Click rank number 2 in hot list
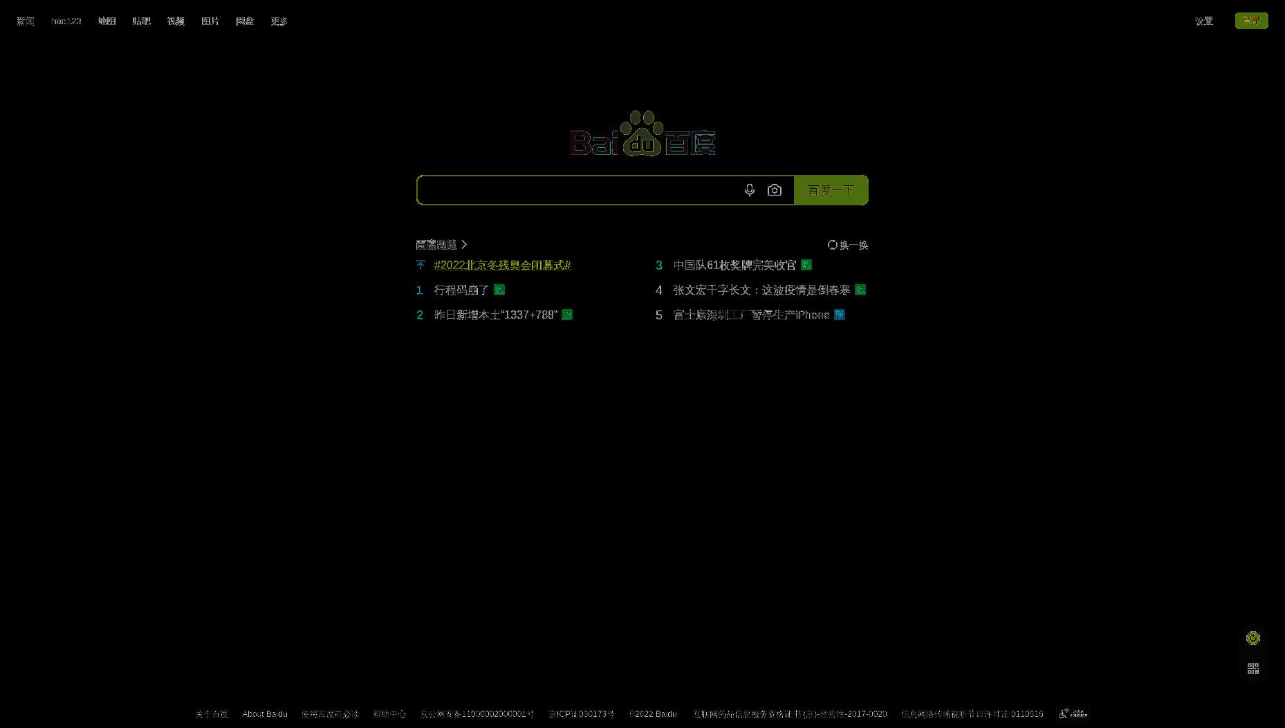This screenshot has height=728, width=1285. 419,315
